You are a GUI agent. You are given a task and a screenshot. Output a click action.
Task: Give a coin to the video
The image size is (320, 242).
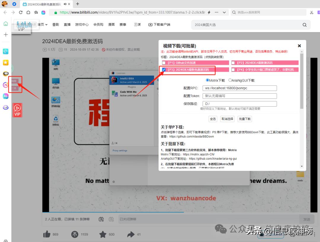(75, 234)
